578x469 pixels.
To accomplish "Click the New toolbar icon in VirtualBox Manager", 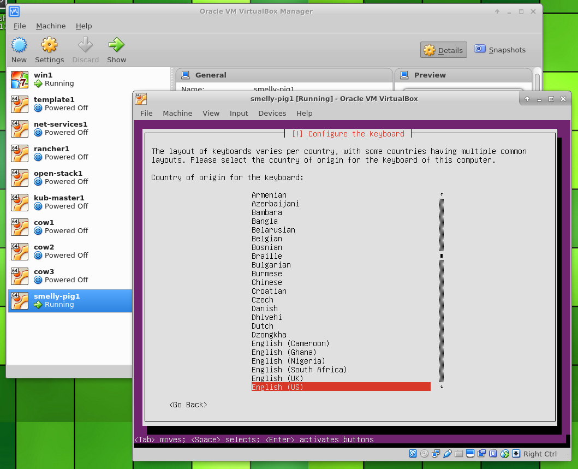I will click(19, 45).
